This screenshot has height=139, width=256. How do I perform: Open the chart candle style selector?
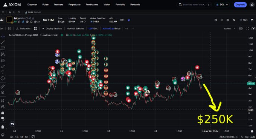(9, 28)
